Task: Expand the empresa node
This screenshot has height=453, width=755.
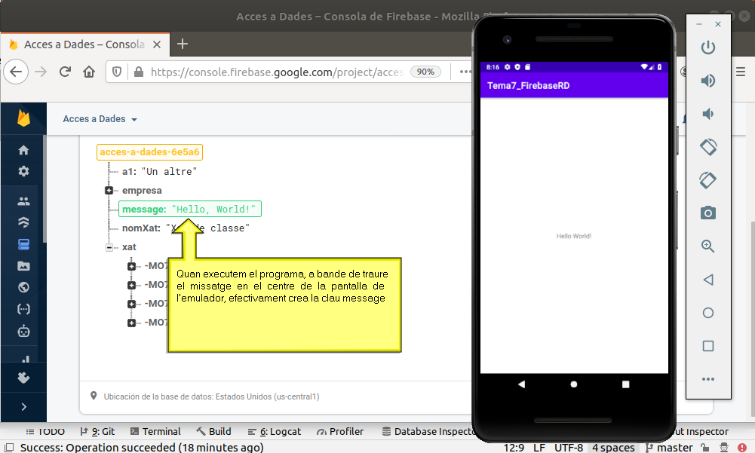Action: pyautogui.click(x=109, y=191)
